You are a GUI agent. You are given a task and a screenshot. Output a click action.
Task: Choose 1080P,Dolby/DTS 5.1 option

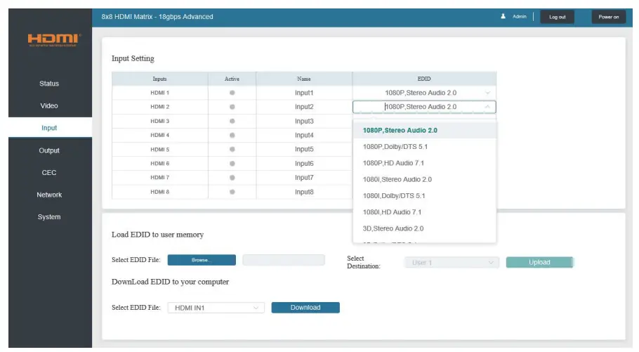pos(424,147)
